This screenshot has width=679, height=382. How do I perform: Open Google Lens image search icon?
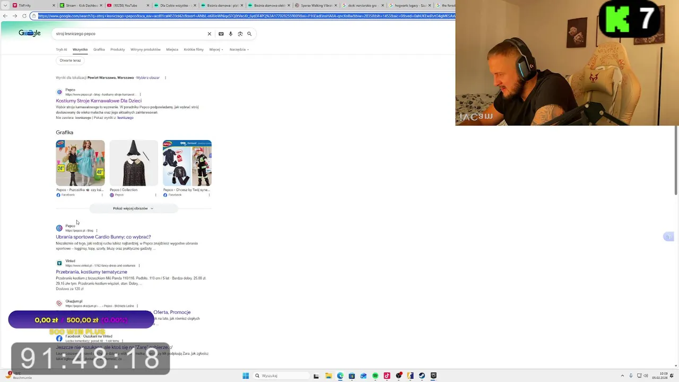click(x=240, y=33)
